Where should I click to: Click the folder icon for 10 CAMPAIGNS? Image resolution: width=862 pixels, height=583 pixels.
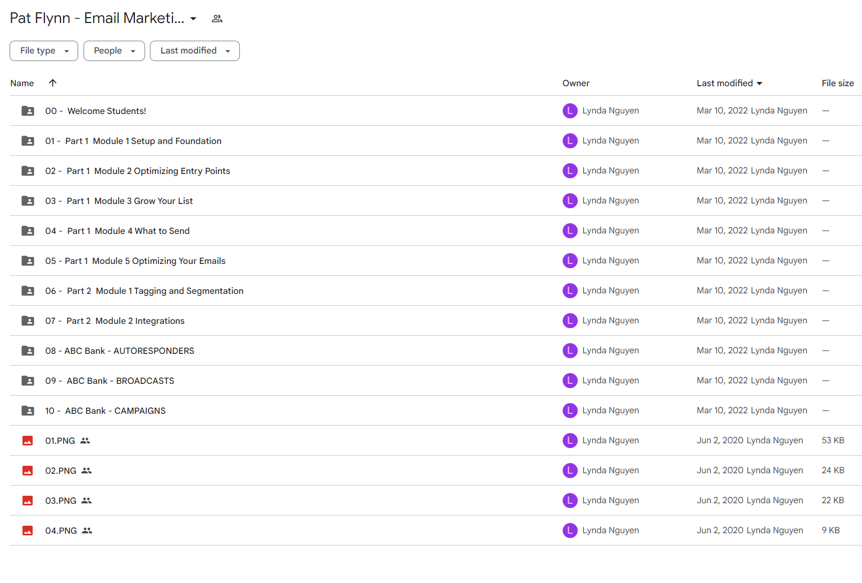pyautogui.click(x=28, y=411)
